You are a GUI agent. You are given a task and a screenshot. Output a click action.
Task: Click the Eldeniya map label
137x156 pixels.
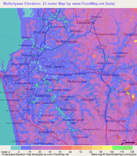(96, 17)
